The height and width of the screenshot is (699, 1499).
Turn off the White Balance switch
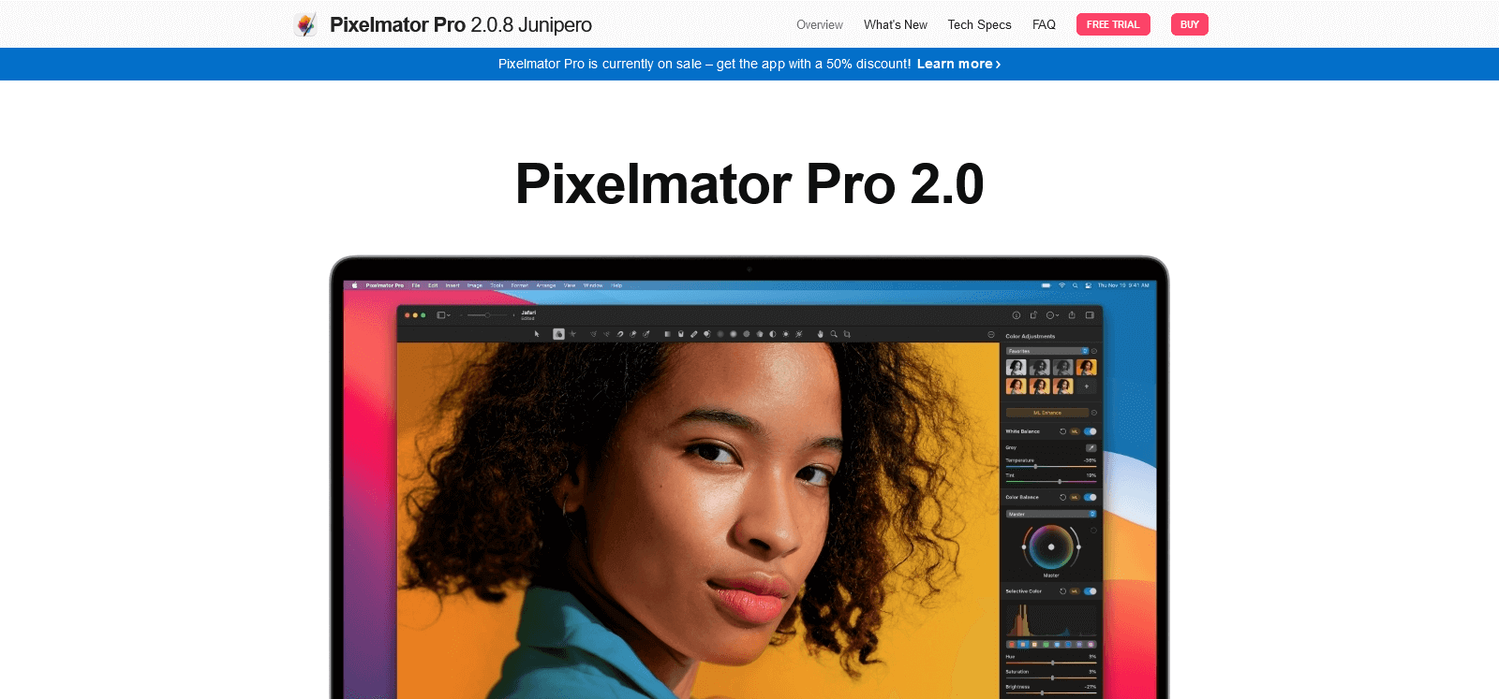1091,431
